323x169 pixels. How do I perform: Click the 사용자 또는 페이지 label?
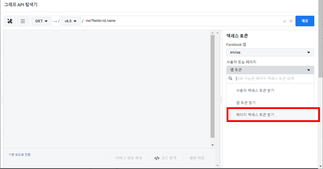pos(241,62)
